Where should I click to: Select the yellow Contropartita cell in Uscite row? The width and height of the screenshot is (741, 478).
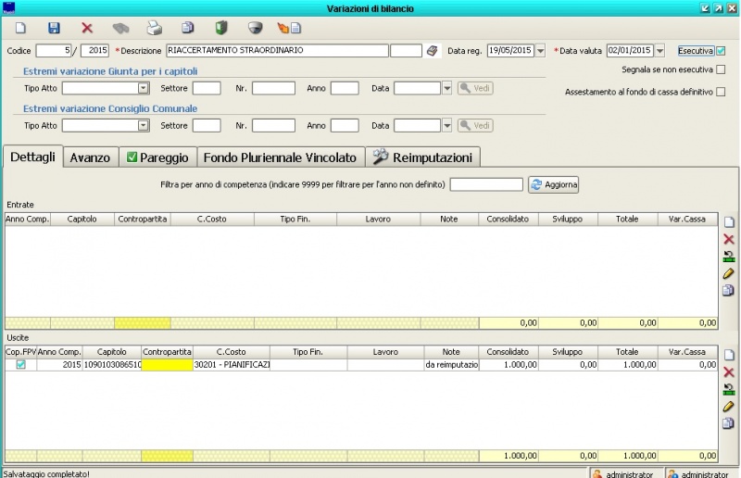(x=167, y=366)
